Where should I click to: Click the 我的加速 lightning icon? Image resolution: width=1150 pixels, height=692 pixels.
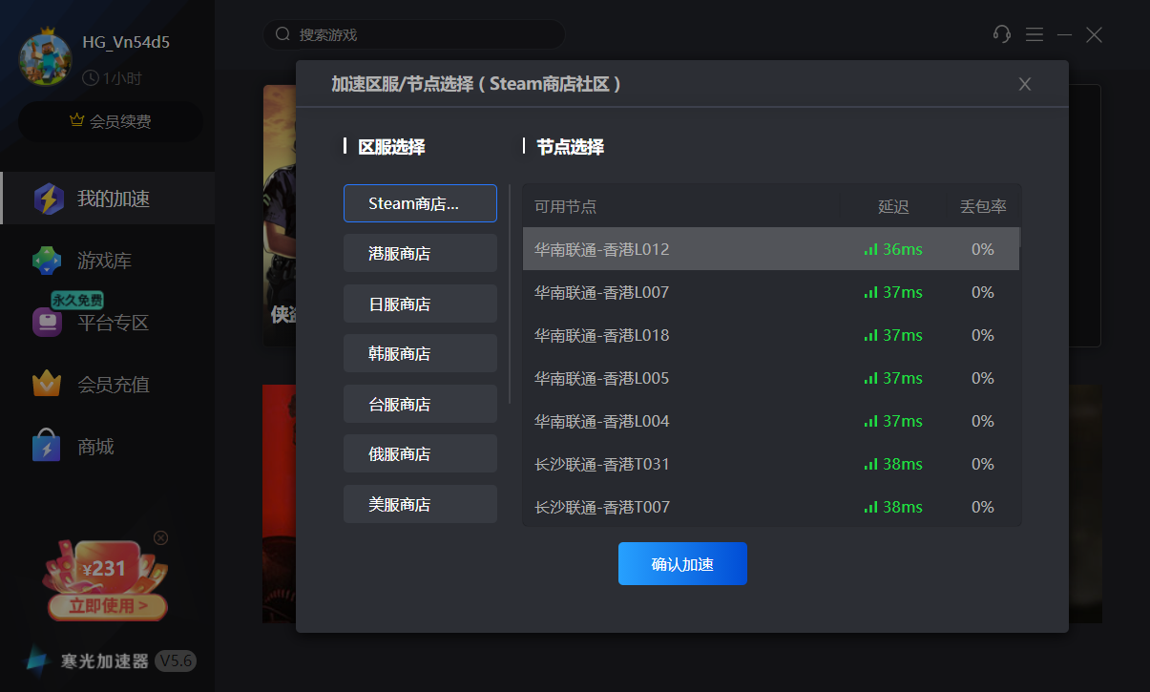click(x=49, y=199)
